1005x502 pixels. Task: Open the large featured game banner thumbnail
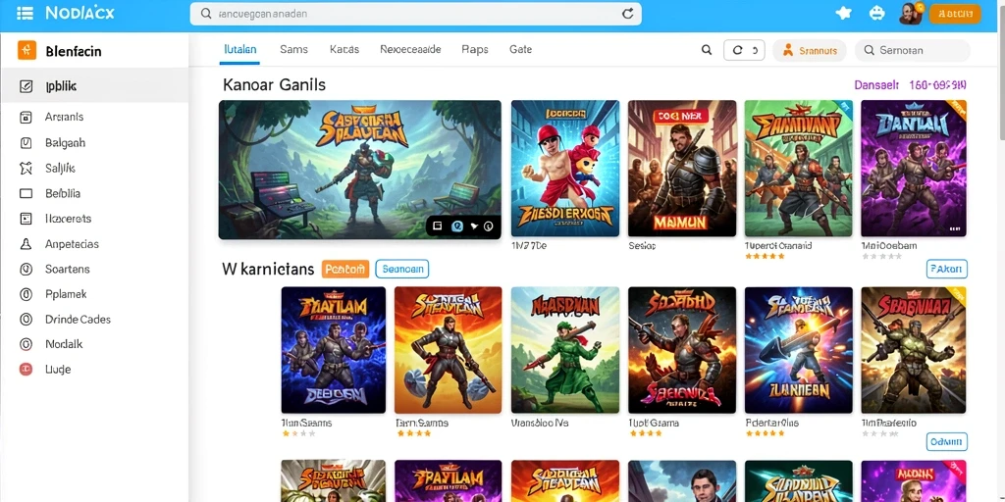(x=359, y=170)
